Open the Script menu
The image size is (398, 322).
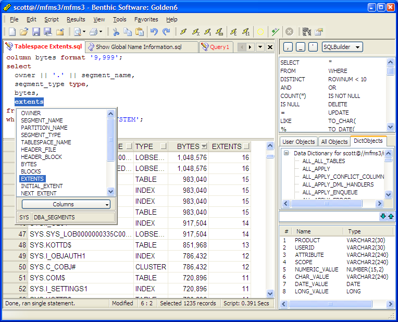[51, 19]
